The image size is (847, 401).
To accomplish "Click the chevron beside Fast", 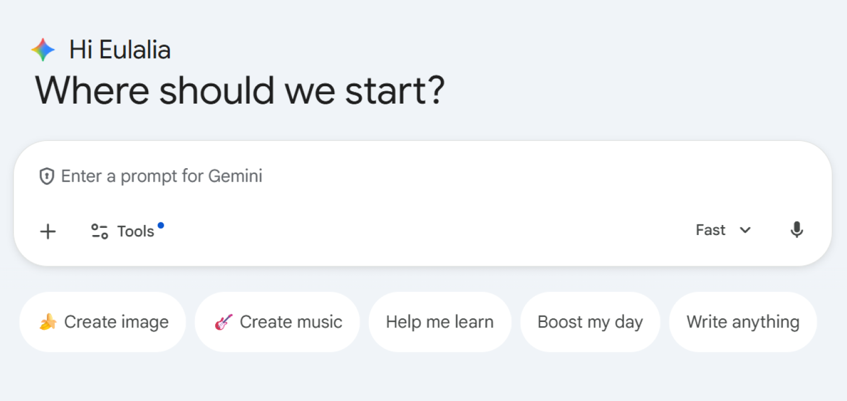I will coord(745,229).
